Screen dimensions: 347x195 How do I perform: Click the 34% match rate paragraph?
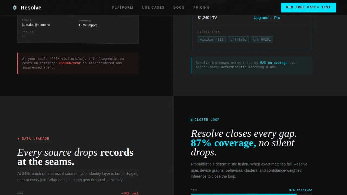tap(78, 177)
